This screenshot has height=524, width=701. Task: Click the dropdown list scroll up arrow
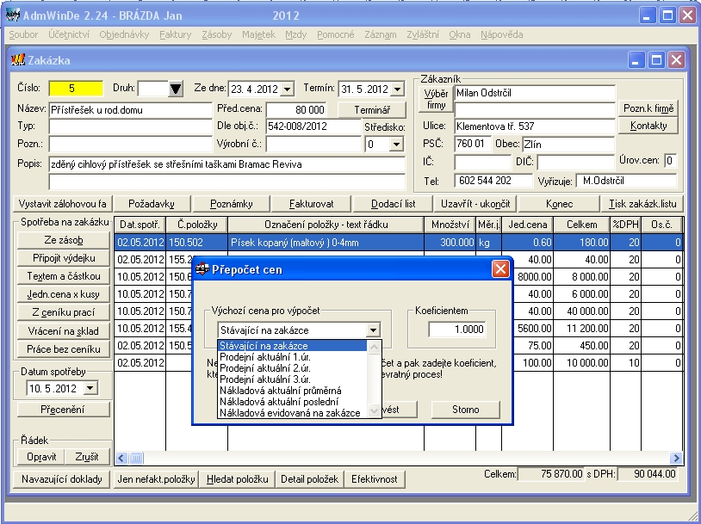[375, 347]
